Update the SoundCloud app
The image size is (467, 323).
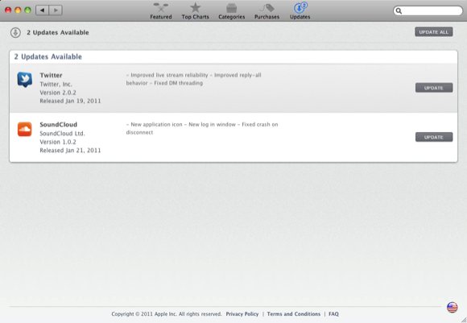(434, 137)
